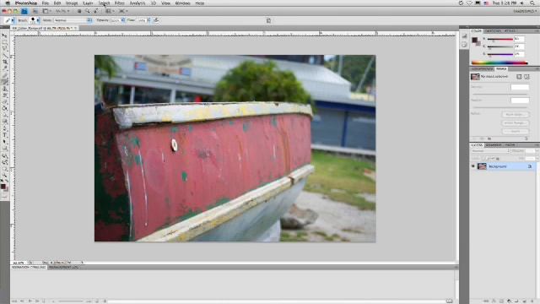Click the Density input field
Image resolution: width=540 pixels, height=304 pixels.
click(520, 87)
